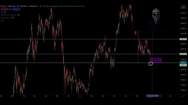Click the 2021 label on the time axis
The width and height of the screenshot is (188, 105).
[12, 96]
